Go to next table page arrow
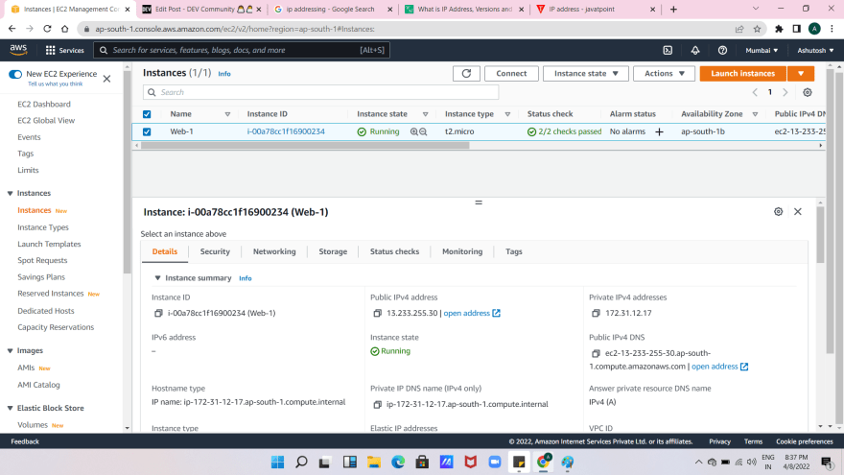This screenshot has height=475, width=844. click(x=785, y=92)
